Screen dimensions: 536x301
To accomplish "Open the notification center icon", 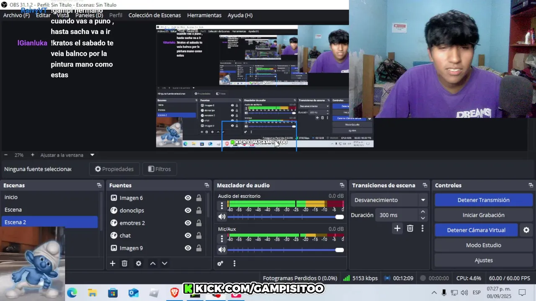I will [x=522, y=292].
